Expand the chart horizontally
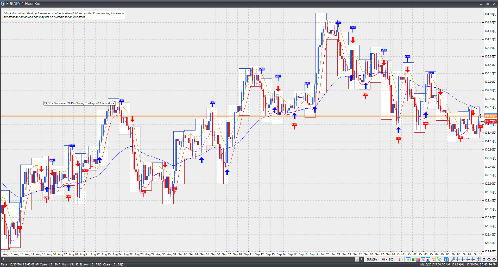This screenshot has width=498, height=267. point(463,259)
